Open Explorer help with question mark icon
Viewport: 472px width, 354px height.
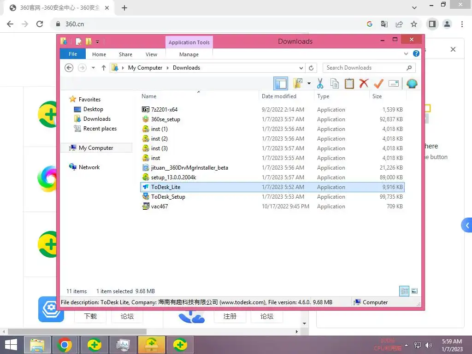(416, 53)
